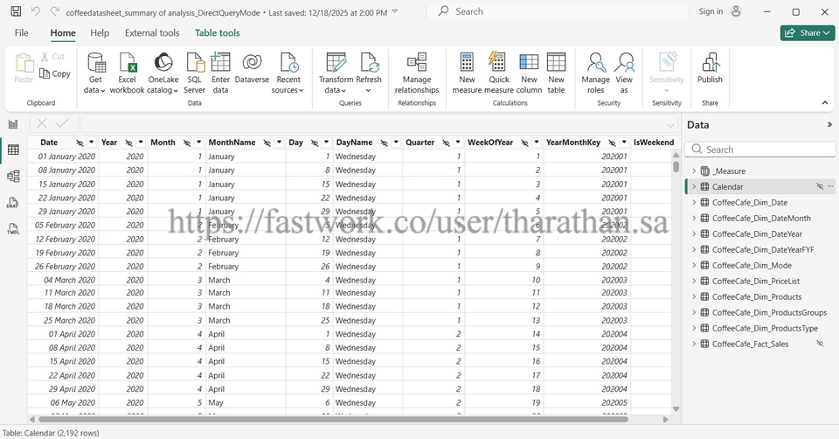The height and width of the screenshot is (439, 839).
Task: Toggle the hidden icon in Date column header
Action: tap(80, 143)
